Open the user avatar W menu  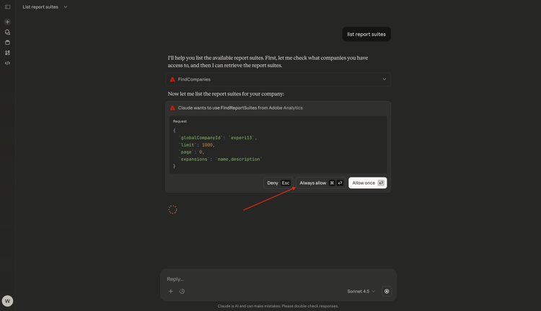coord(8,301)
